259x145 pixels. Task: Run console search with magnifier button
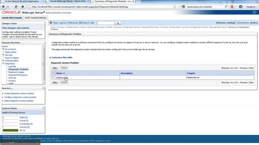[x=118, y=23]
